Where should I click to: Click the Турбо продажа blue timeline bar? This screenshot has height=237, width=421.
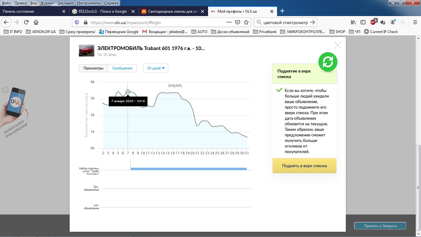pyautogui.click(x=189, y=169)
